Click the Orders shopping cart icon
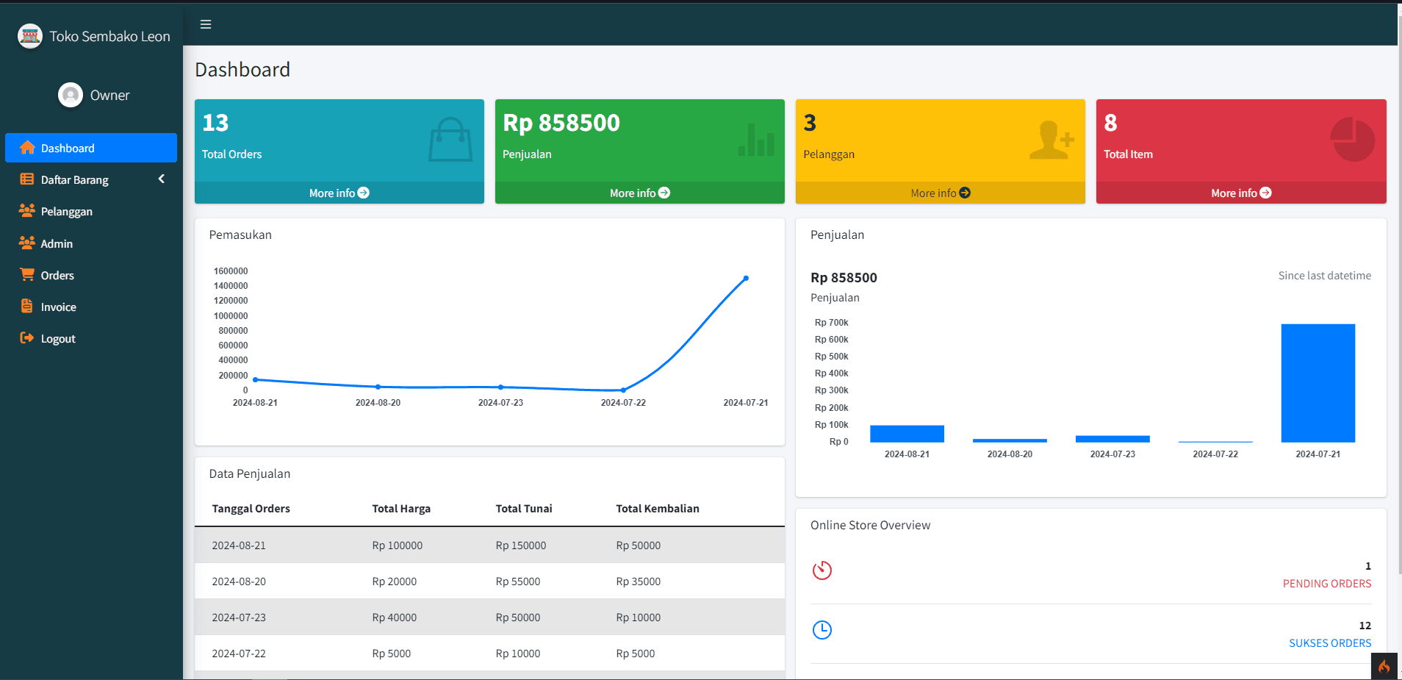Screen dimensions: 1402x680 click(x=27, y=275)
